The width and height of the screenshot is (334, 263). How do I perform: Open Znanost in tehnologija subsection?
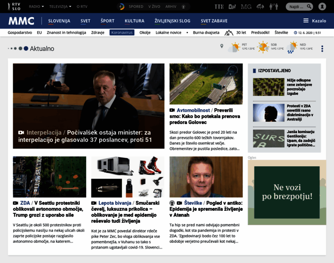[x=66, y=32]
